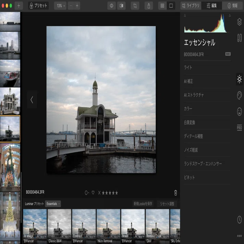Apply the Contrast Enhancer preset
This screenshot has height=244, width=244.
(x=84, y=227)
